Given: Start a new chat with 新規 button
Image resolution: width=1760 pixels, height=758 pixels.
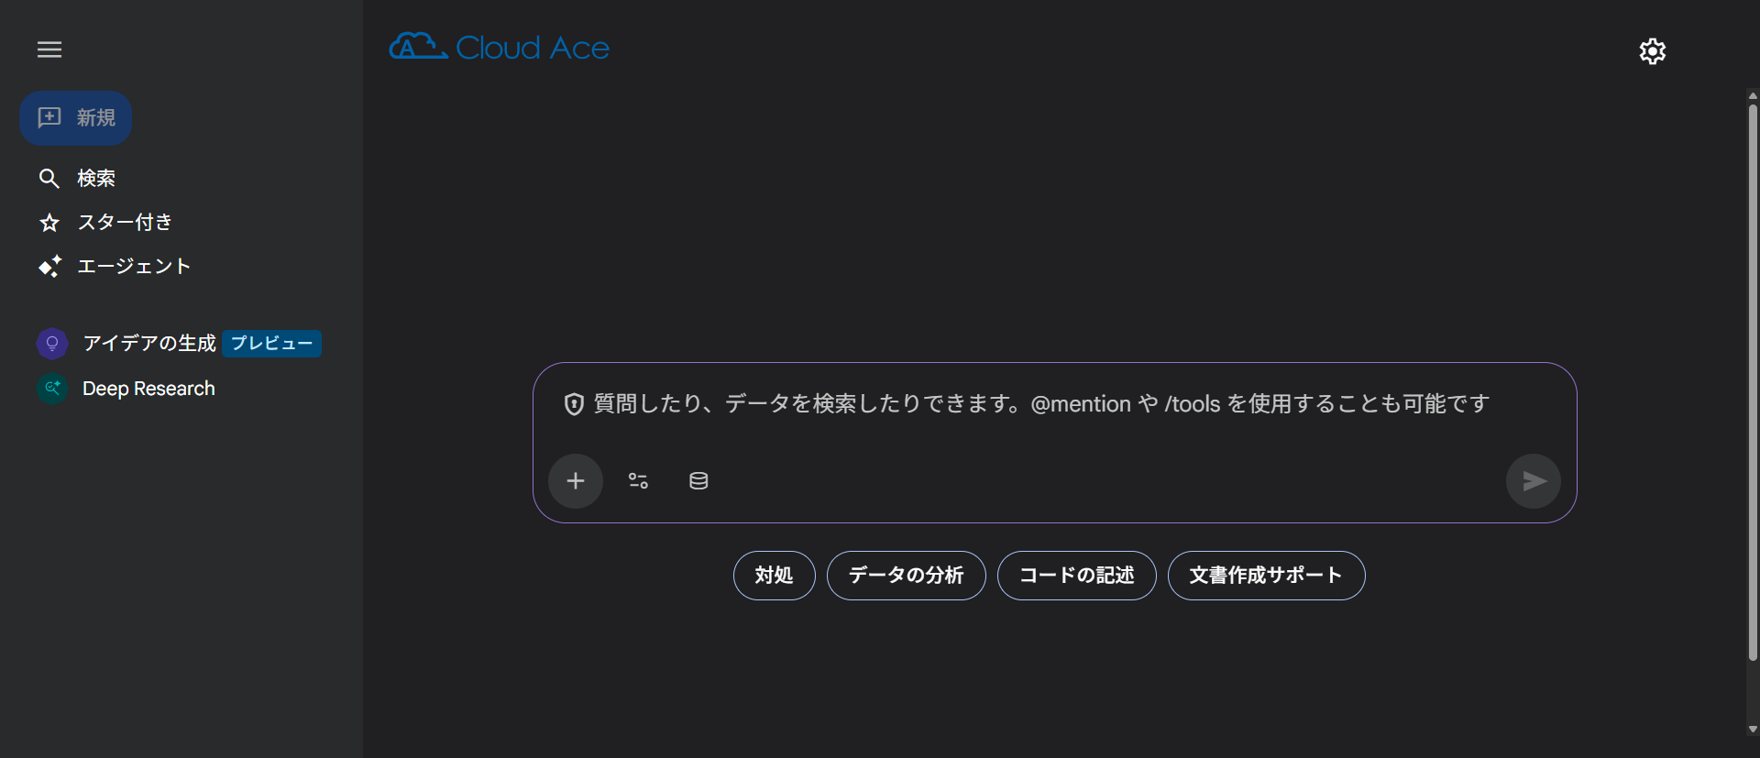Looking at the screenshot, I should tap(76, 118).
